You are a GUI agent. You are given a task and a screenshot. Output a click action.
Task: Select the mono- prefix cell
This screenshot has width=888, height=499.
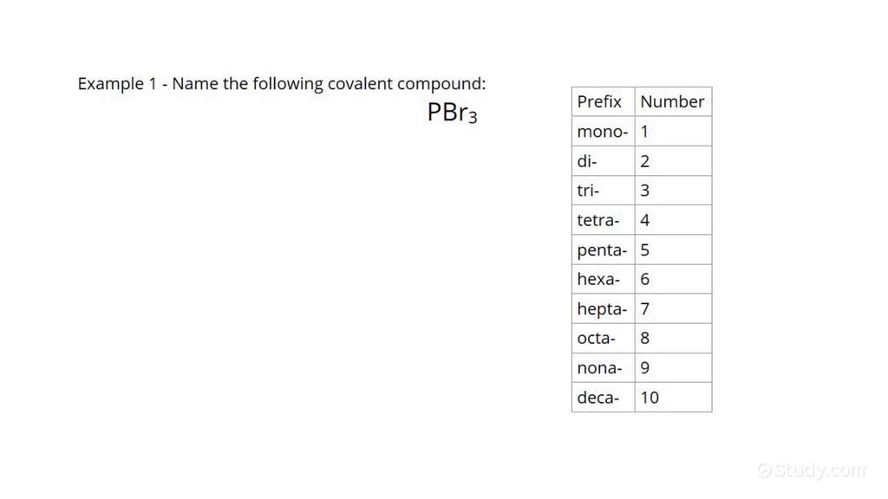(x=604, y=132)
